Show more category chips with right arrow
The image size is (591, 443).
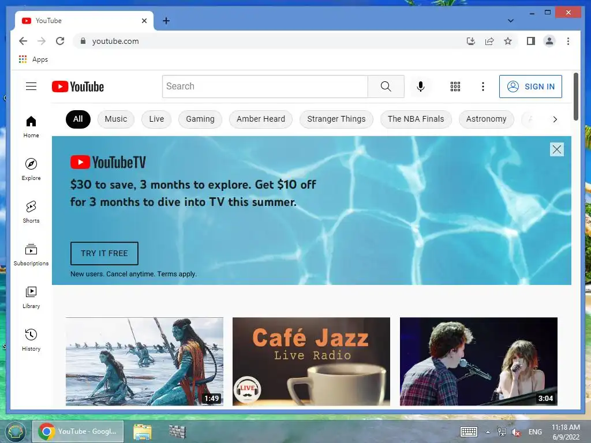[555, 119]
